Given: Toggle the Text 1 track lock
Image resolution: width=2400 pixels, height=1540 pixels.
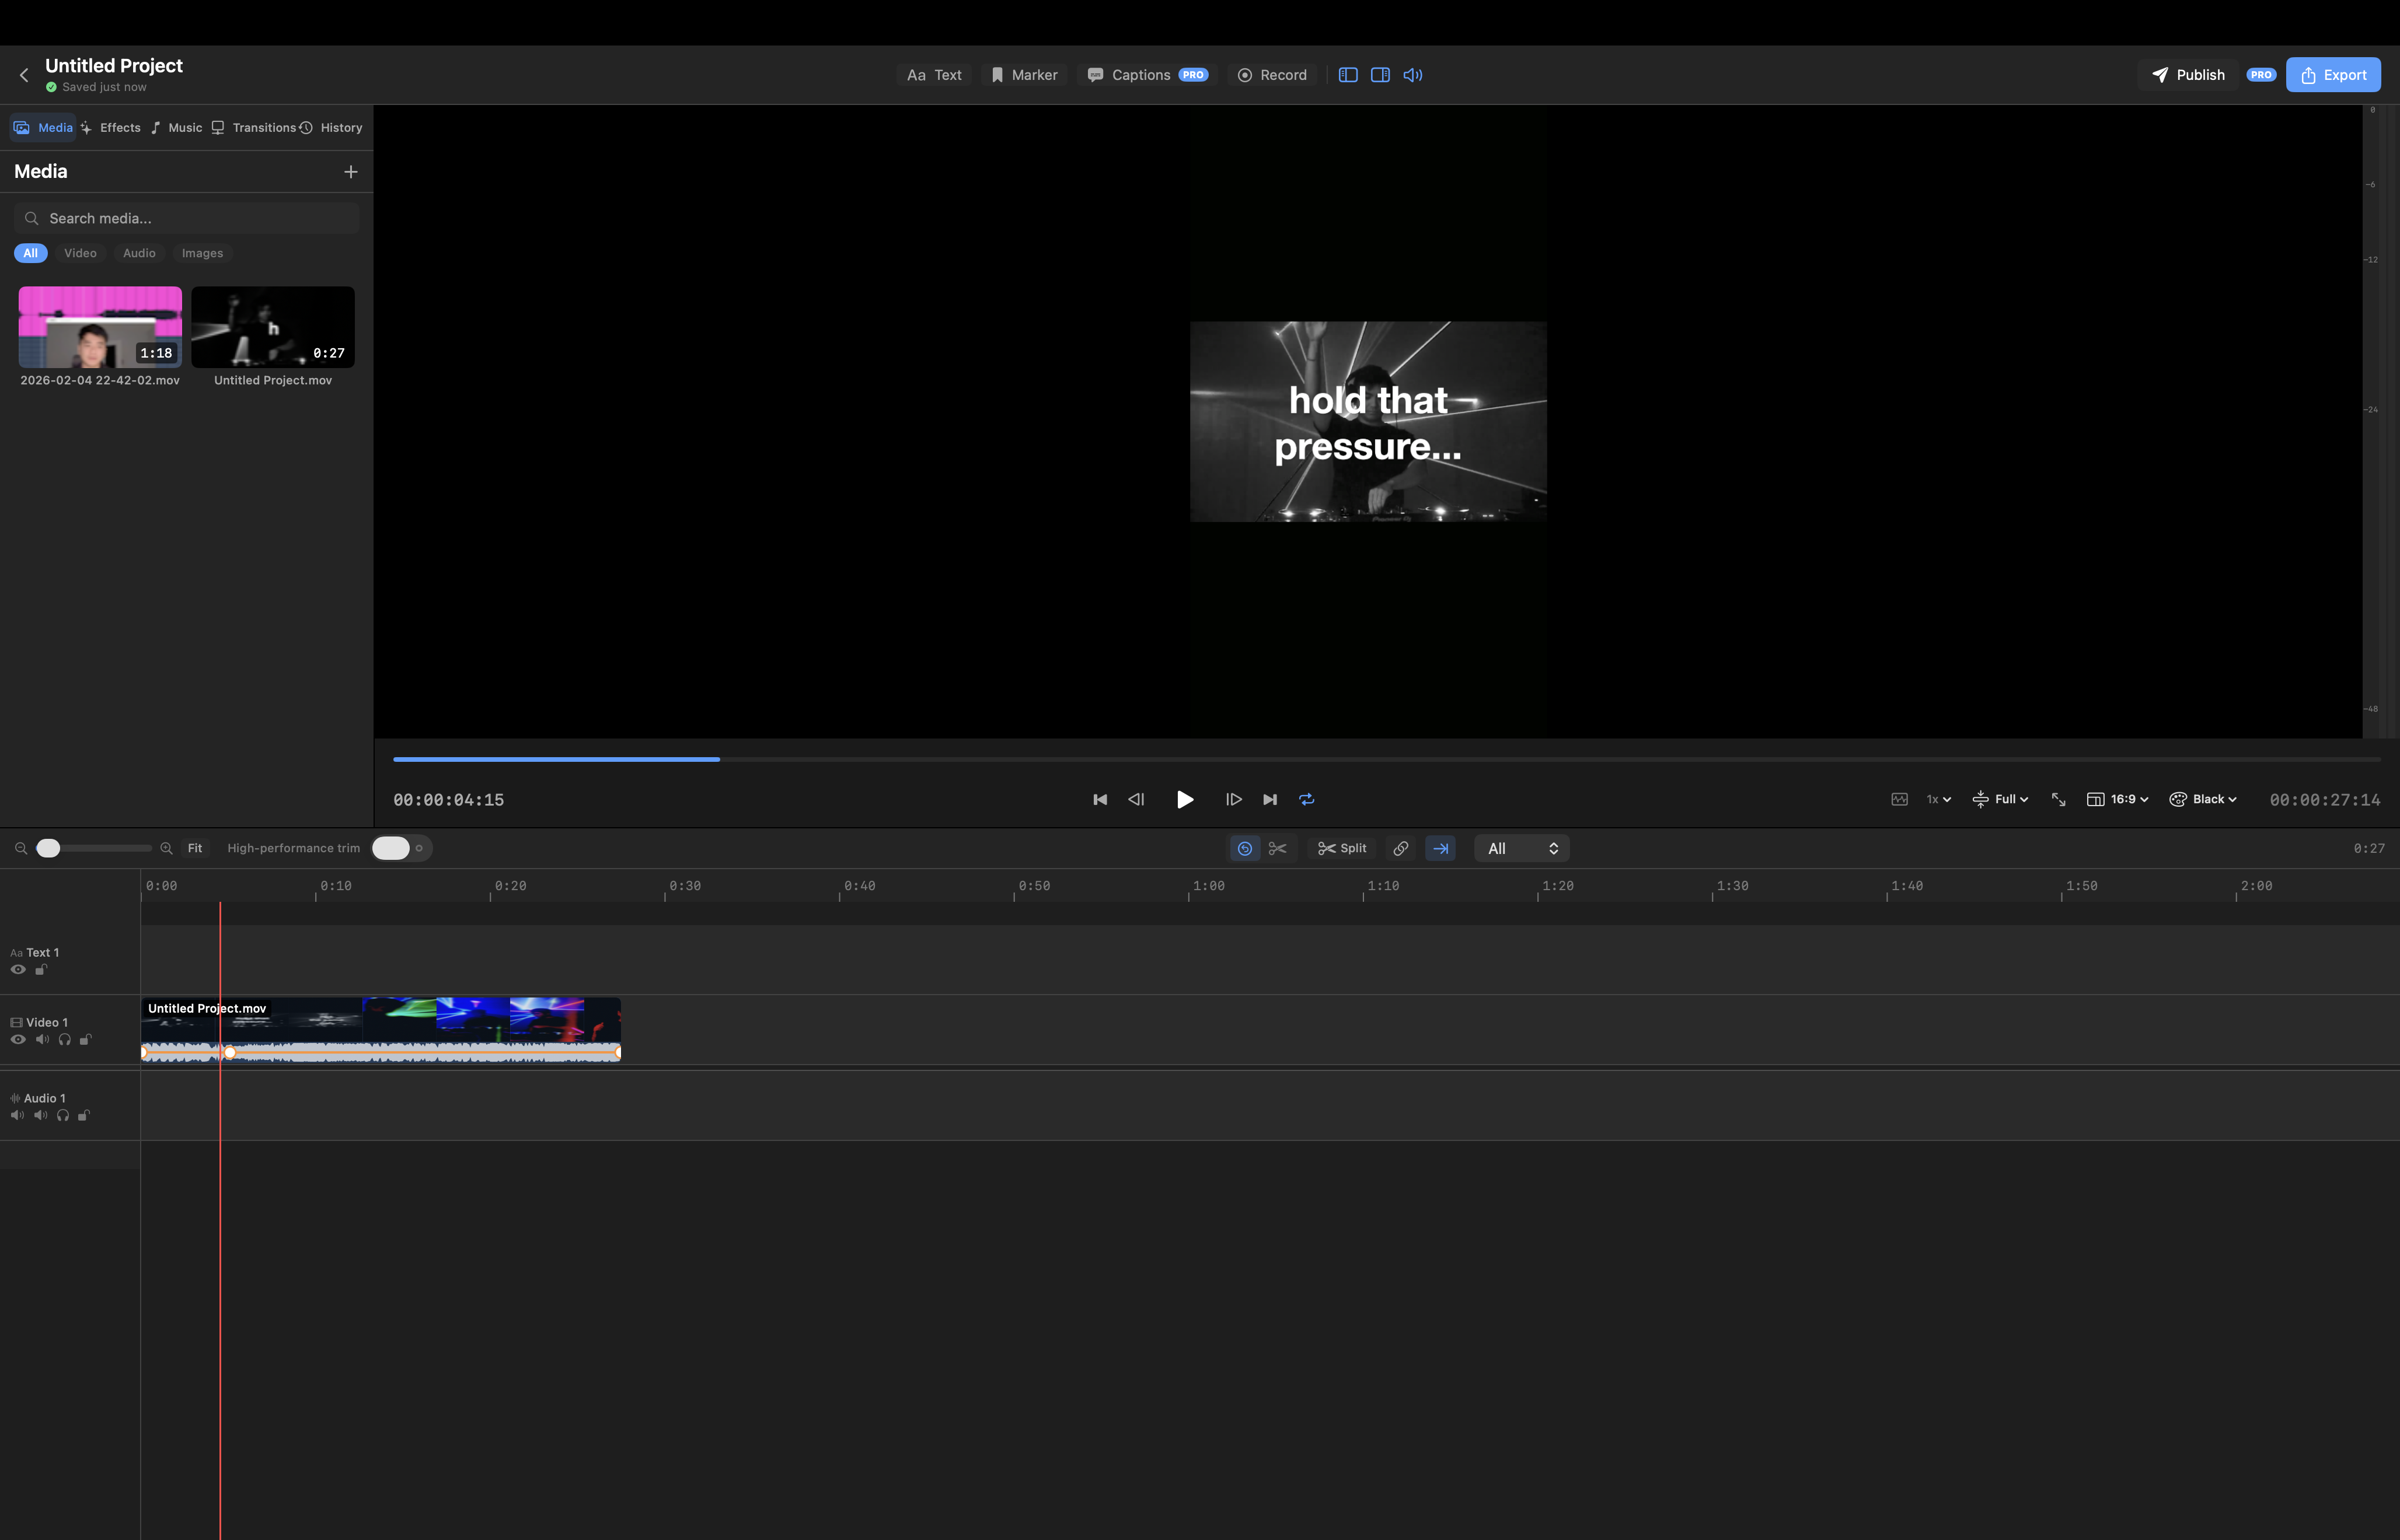Looking at the screenshot, I should click(x=41, y=969).
